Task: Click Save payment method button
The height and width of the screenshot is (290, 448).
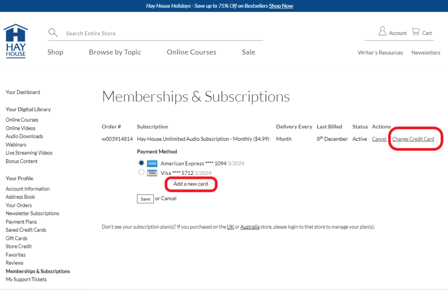Action: click(x=145, y=199)
